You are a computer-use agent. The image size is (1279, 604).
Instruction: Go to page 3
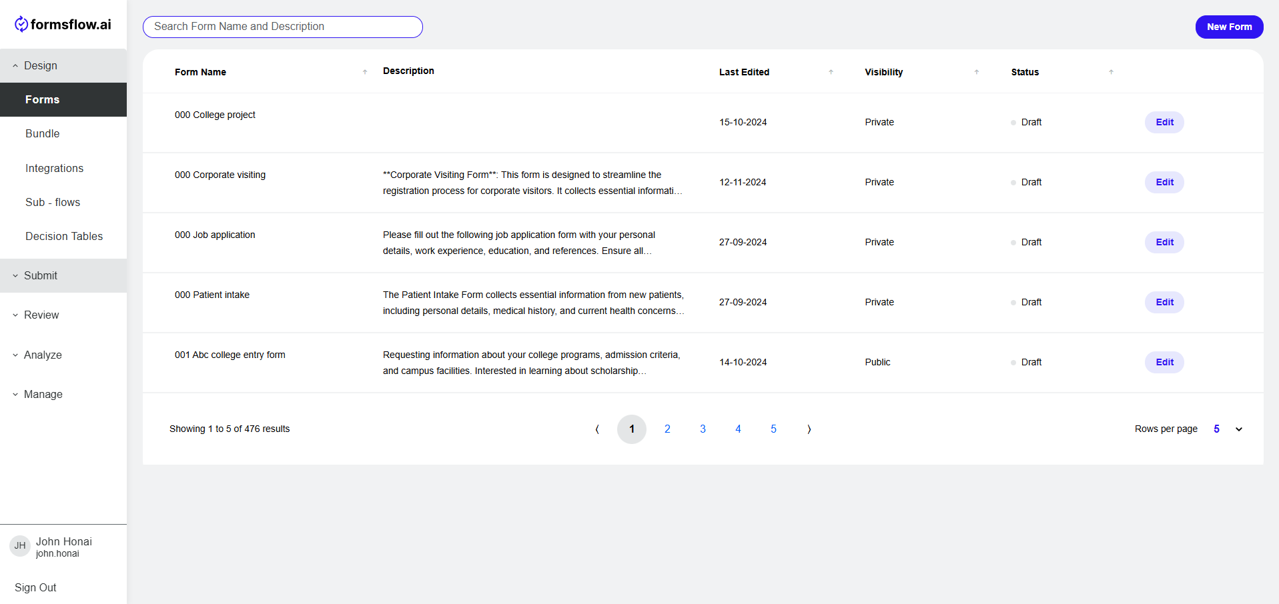coord(703,429)
